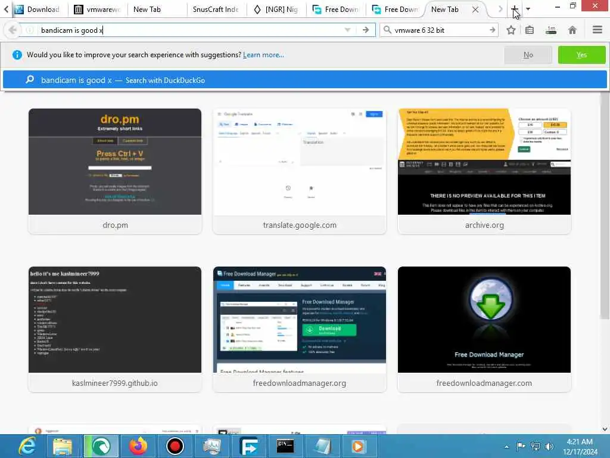Viewport: 610px width, 458px height.
Task: Click the site info icon in the address bar
Action: (x=30, y=30)
